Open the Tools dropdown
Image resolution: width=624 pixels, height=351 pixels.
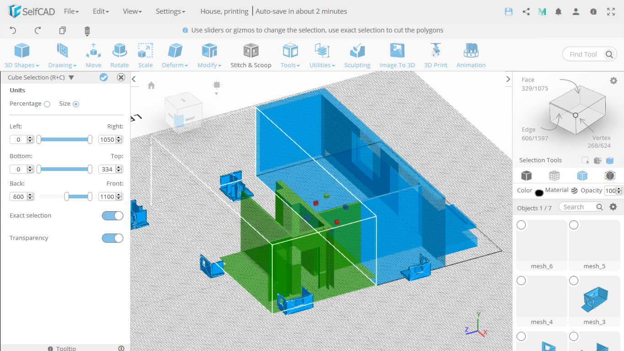point(290,55)
